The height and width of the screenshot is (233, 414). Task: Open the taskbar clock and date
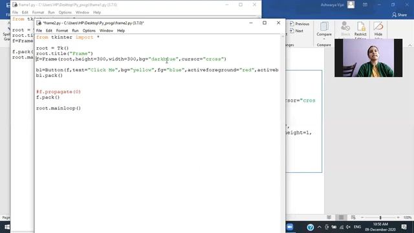click(x=380, y=227)
